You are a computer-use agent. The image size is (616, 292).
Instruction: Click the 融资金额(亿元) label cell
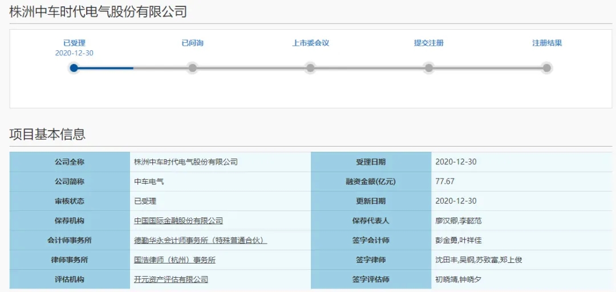(x=371, y=181)
